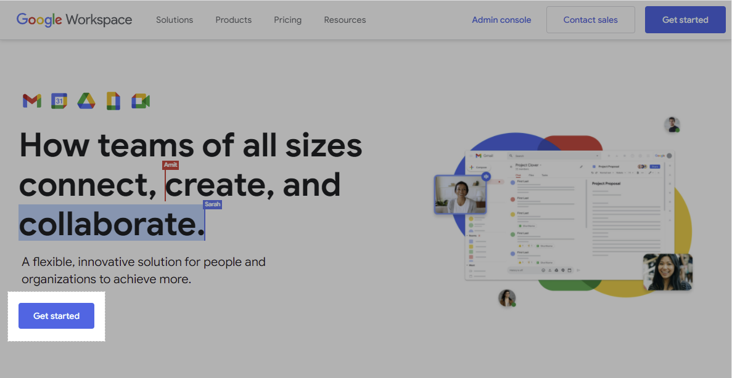
Task: Click the Google Meet icon
Action: pyautogui.click(x=141, y=101)
